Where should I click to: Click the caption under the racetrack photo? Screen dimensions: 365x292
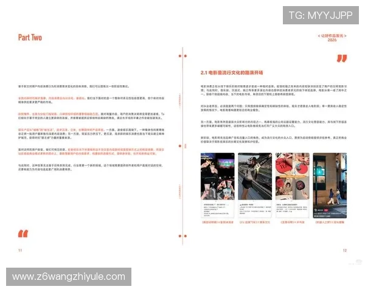click(255, 222)
